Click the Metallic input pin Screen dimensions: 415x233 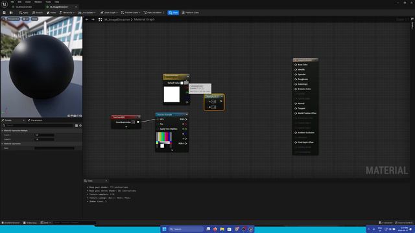coord(296,69)
